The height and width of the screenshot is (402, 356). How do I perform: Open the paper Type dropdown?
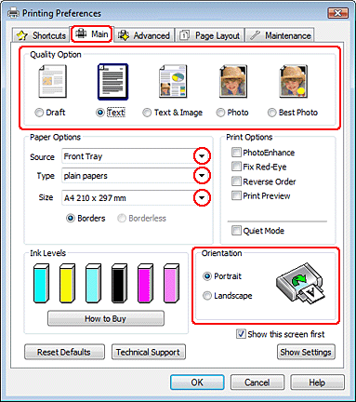click(x=202, y=176)
